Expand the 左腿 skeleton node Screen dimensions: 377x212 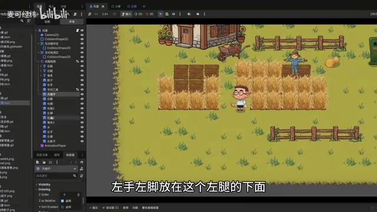(41, 71)
